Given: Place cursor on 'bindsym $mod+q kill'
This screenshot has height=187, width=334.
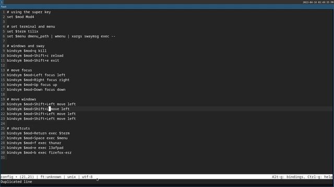Looking at the screenshot, I should click(27, 51).
